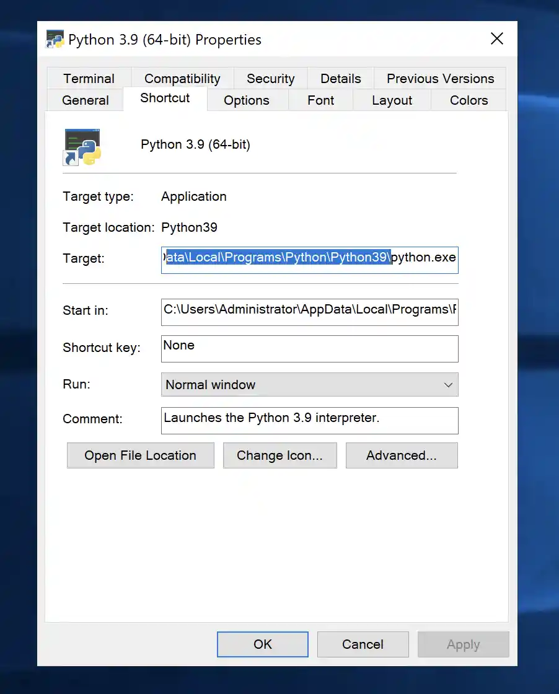Click the large Python shortcut icon
559x694 pixels.
point(82,147)
